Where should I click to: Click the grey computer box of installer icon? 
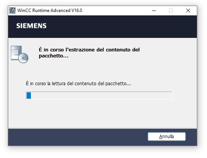(16, 53)
